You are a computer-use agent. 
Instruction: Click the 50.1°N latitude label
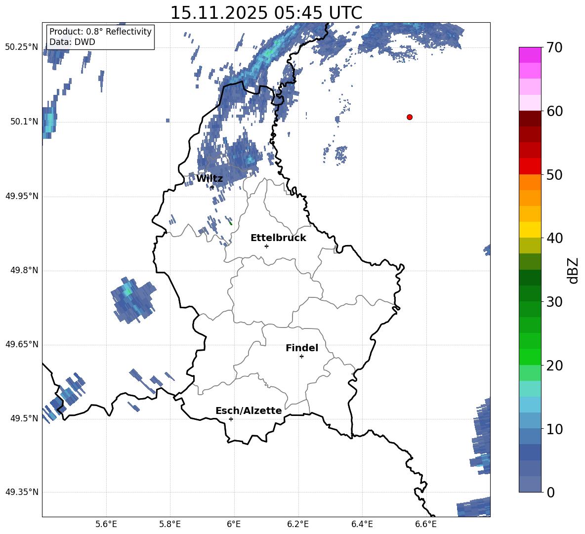(x=24, y=122)
